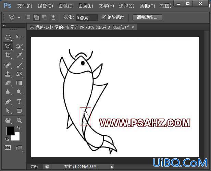Image resolution: width=211 pixels, height=171 pixels.
Task: Reset default foreground and background colors
Action: pos(7,139)
